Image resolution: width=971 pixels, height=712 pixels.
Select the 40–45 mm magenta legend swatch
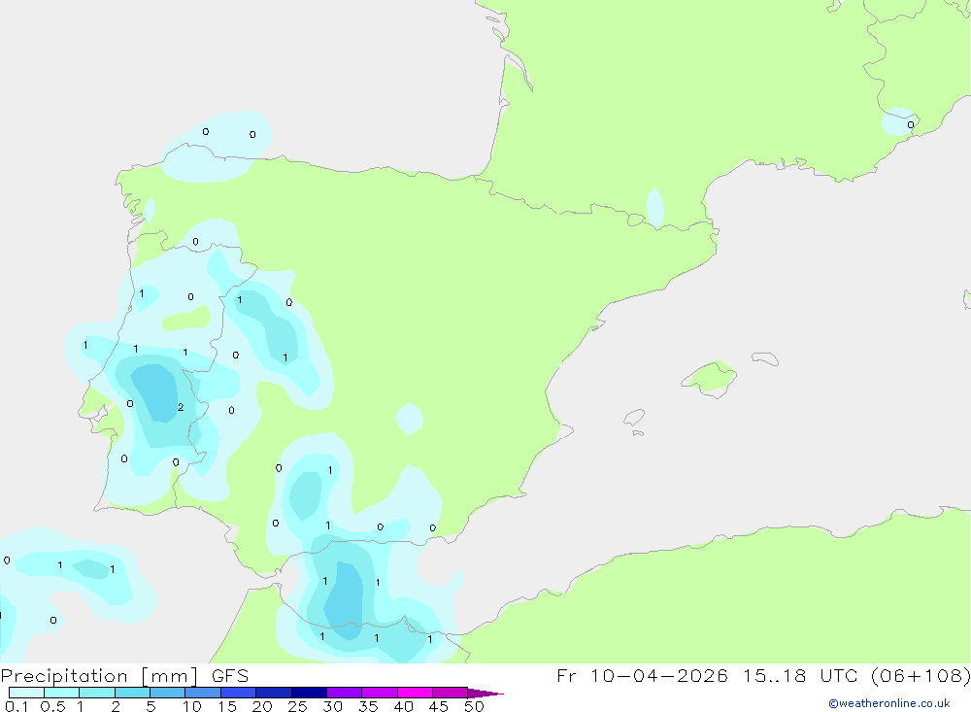tap(415, 693)
